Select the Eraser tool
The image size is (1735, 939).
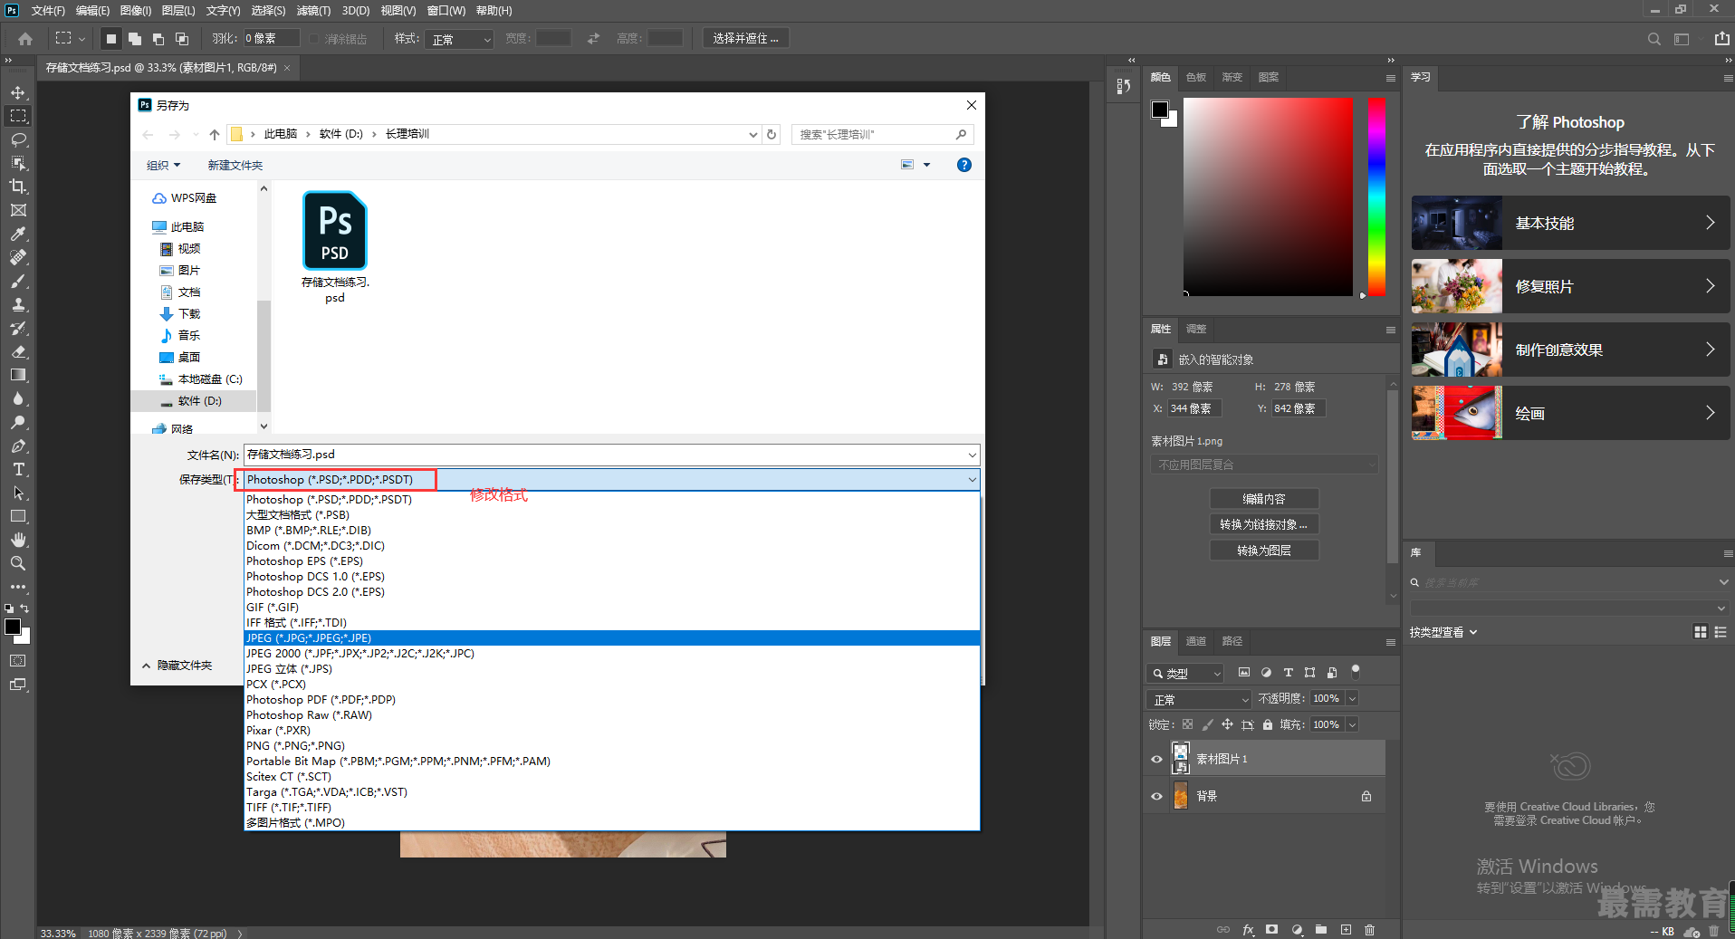pos(18,351)
